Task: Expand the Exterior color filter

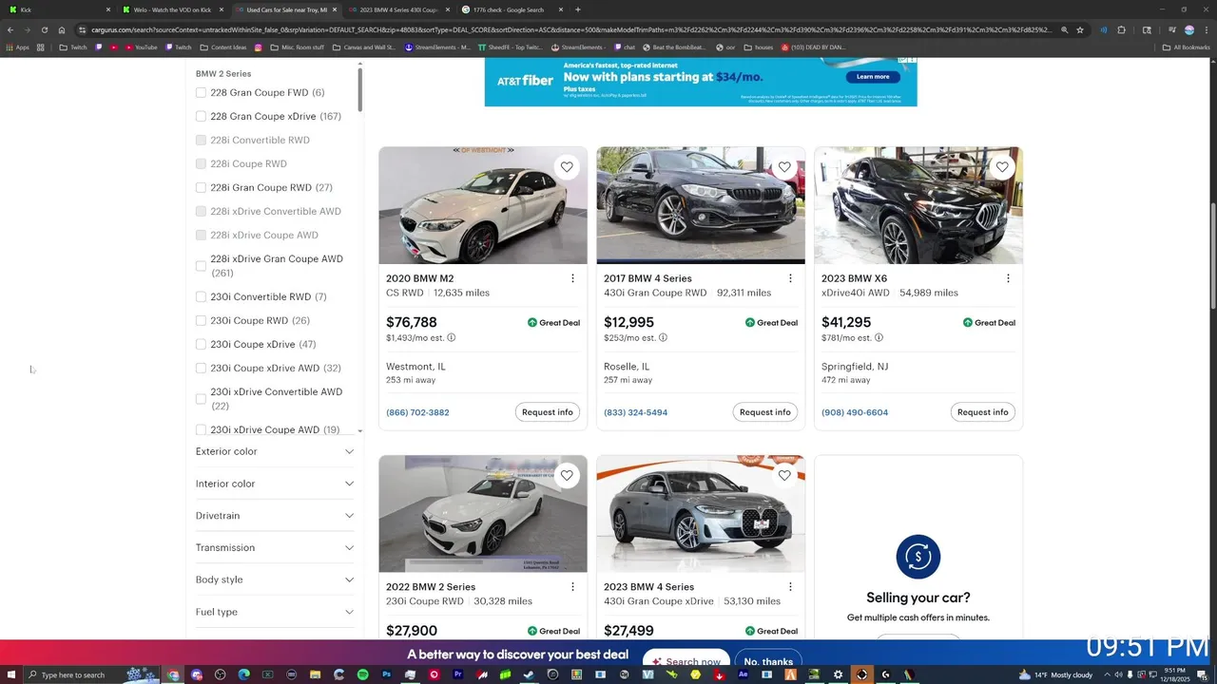Action: (275, 451)
